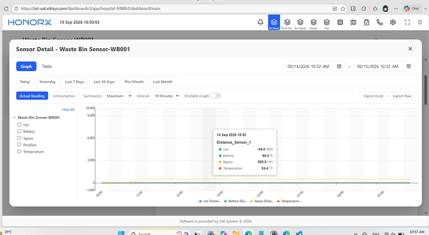Click the Clear All link
The width and height of the screenshot is (429, 235).
(68, 109)
